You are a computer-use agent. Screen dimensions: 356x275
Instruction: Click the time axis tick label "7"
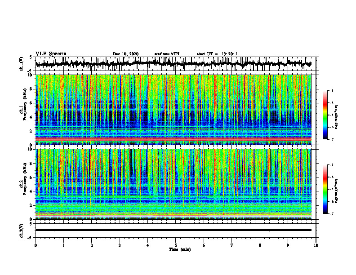click(x=232, y=245)
